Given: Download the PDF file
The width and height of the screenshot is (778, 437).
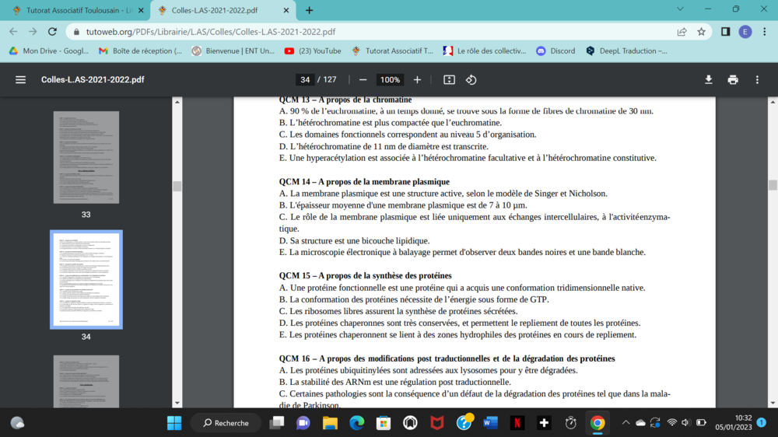Looking at the screenshot, I should click(709, 80).
